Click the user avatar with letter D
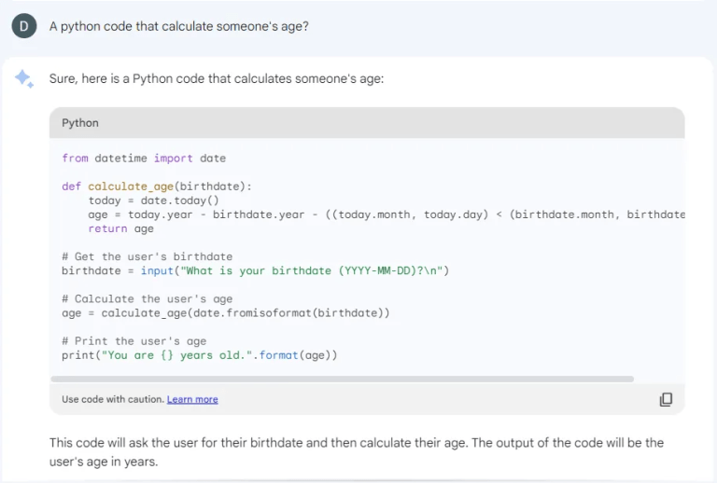 (24, 26)
